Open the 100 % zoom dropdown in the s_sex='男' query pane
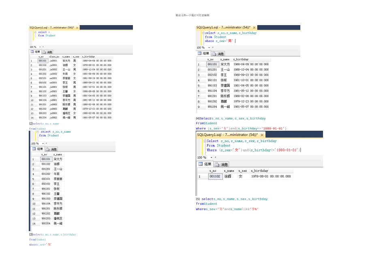Image resolution: width=385 pixels, height=272 pixels. 209,47
